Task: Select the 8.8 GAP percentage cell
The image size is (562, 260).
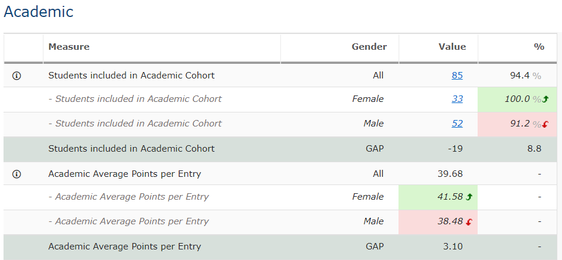Action: 533,149
